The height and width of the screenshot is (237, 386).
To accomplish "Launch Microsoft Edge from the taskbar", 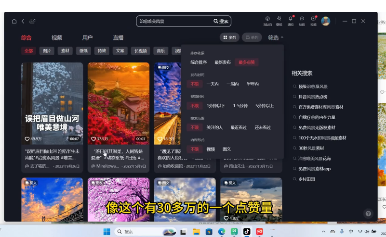I will 222,232.
